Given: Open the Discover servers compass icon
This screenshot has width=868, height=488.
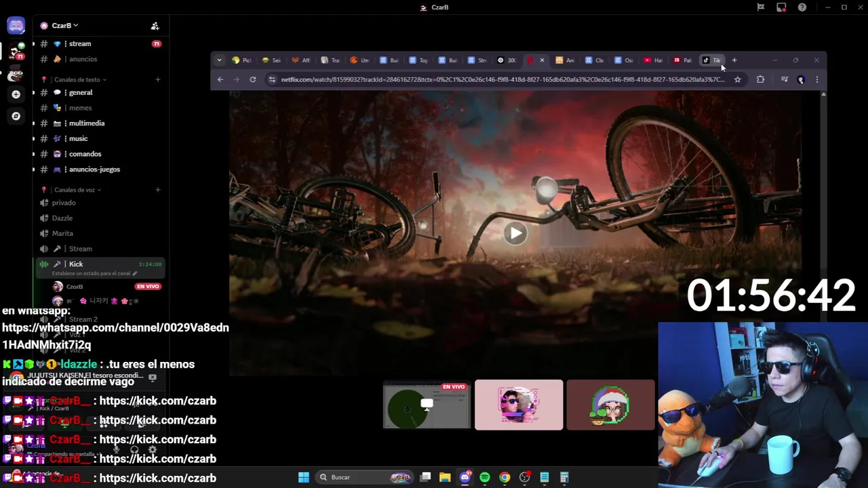Looking at the screenshot, I should [16, 116].
